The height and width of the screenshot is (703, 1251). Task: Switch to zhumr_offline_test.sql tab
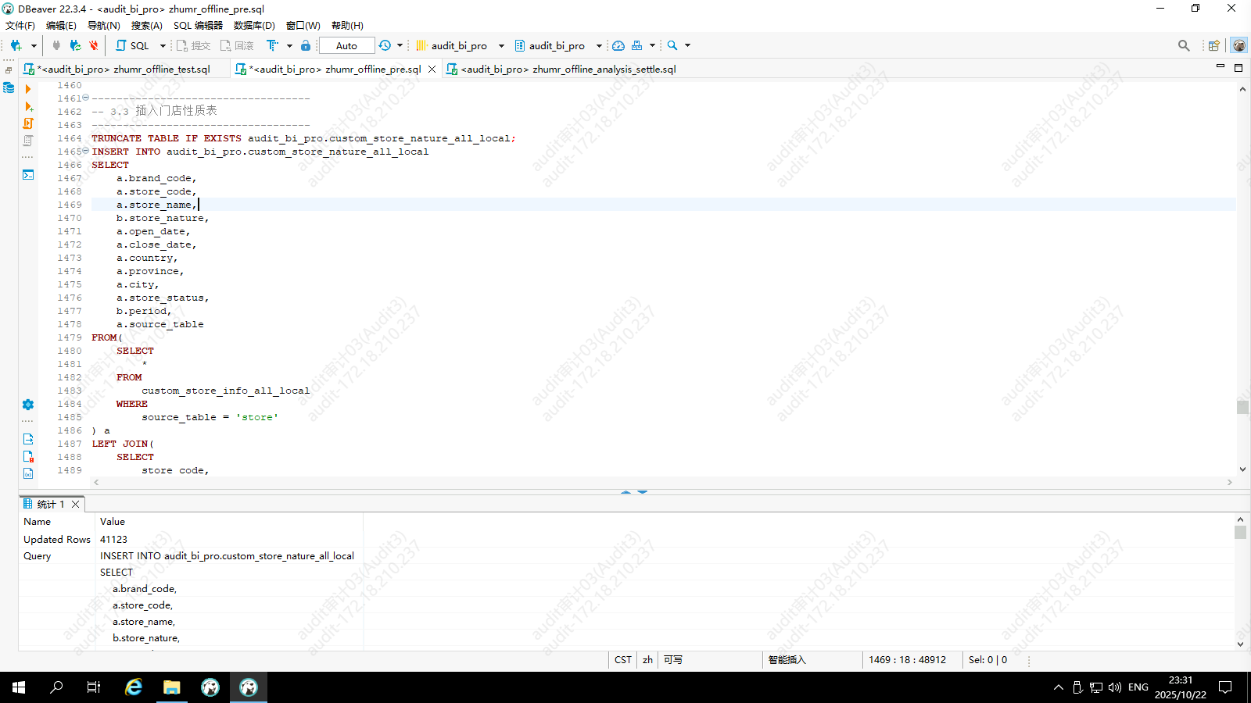124,70
